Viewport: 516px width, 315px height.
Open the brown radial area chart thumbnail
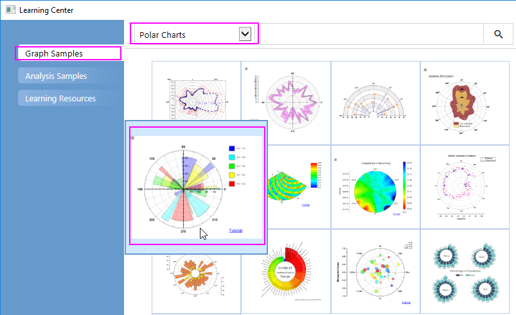tap(465, 103)
